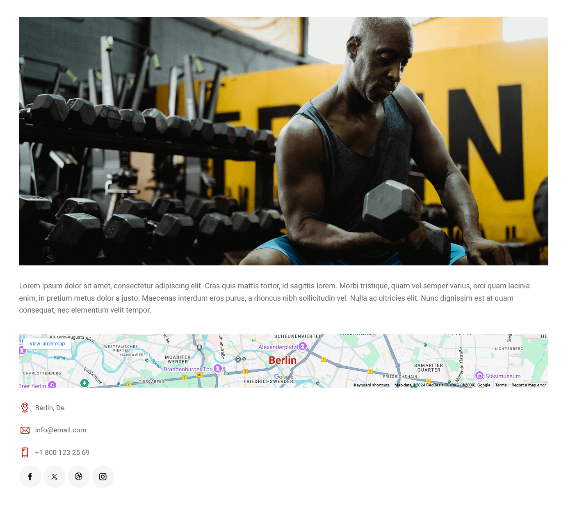Click the red mobile phone icon
This screenshot has width=568, height=507.
click(x=25, y=452)
